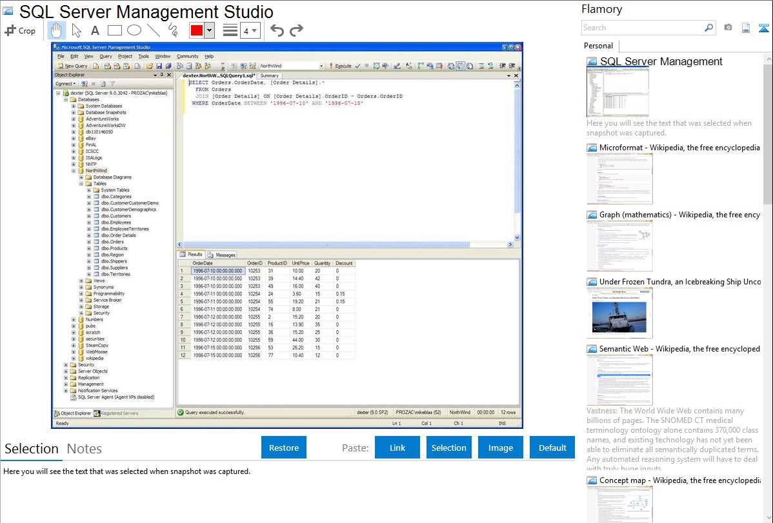773x523 pixels.
Task: Select the freehand squiggle drawing tool
Action: (x=173, y=30)
